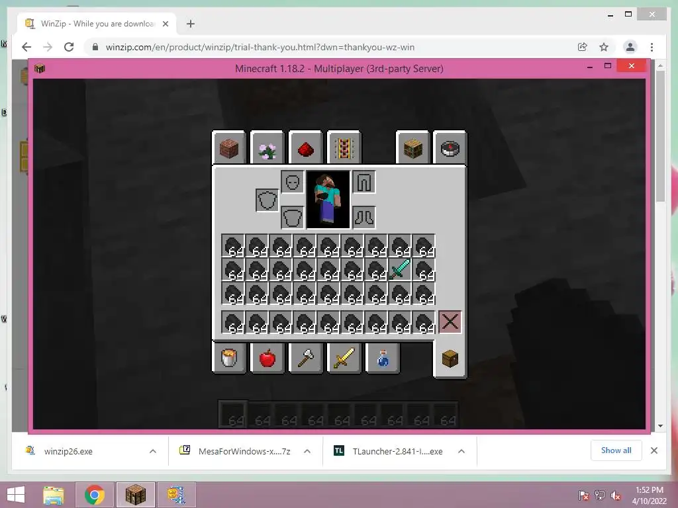Viewport: 678px width, 508px height.
Task: Select the Survival Inventory chest tab
Action: 450,358
